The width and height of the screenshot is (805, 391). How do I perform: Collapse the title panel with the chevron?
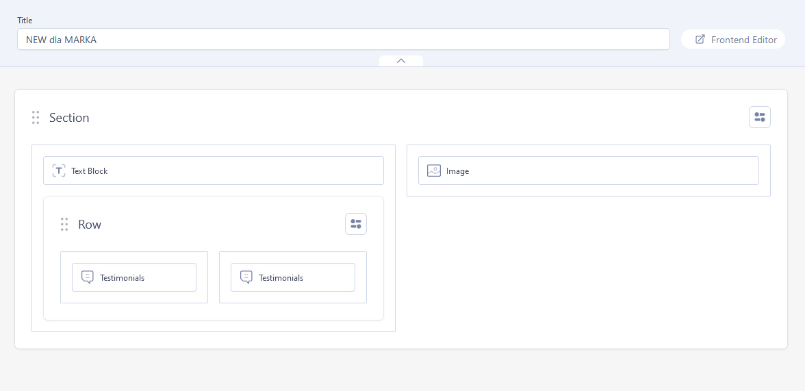401,61
